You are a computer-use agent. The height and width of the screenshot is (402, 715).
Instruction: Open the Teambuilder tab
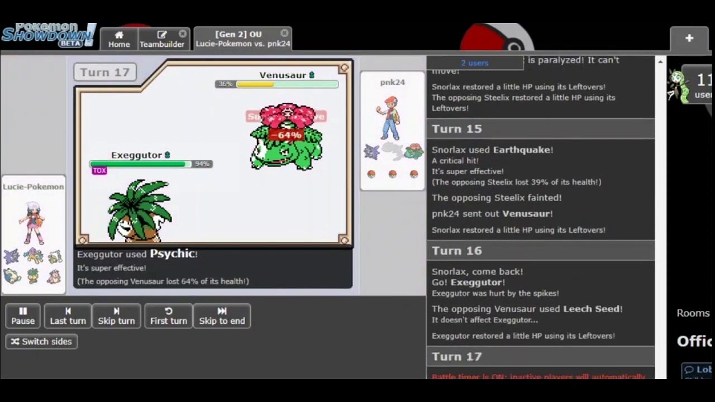click(162, 39)
